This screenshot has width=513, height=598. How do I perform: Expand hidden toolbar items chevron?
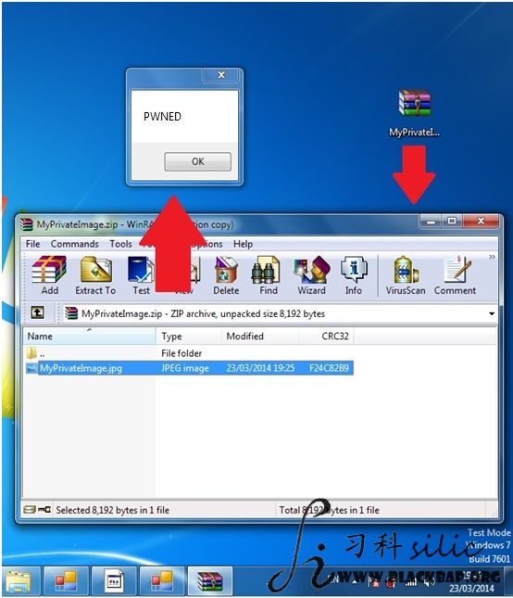click(x=492, y=257)
